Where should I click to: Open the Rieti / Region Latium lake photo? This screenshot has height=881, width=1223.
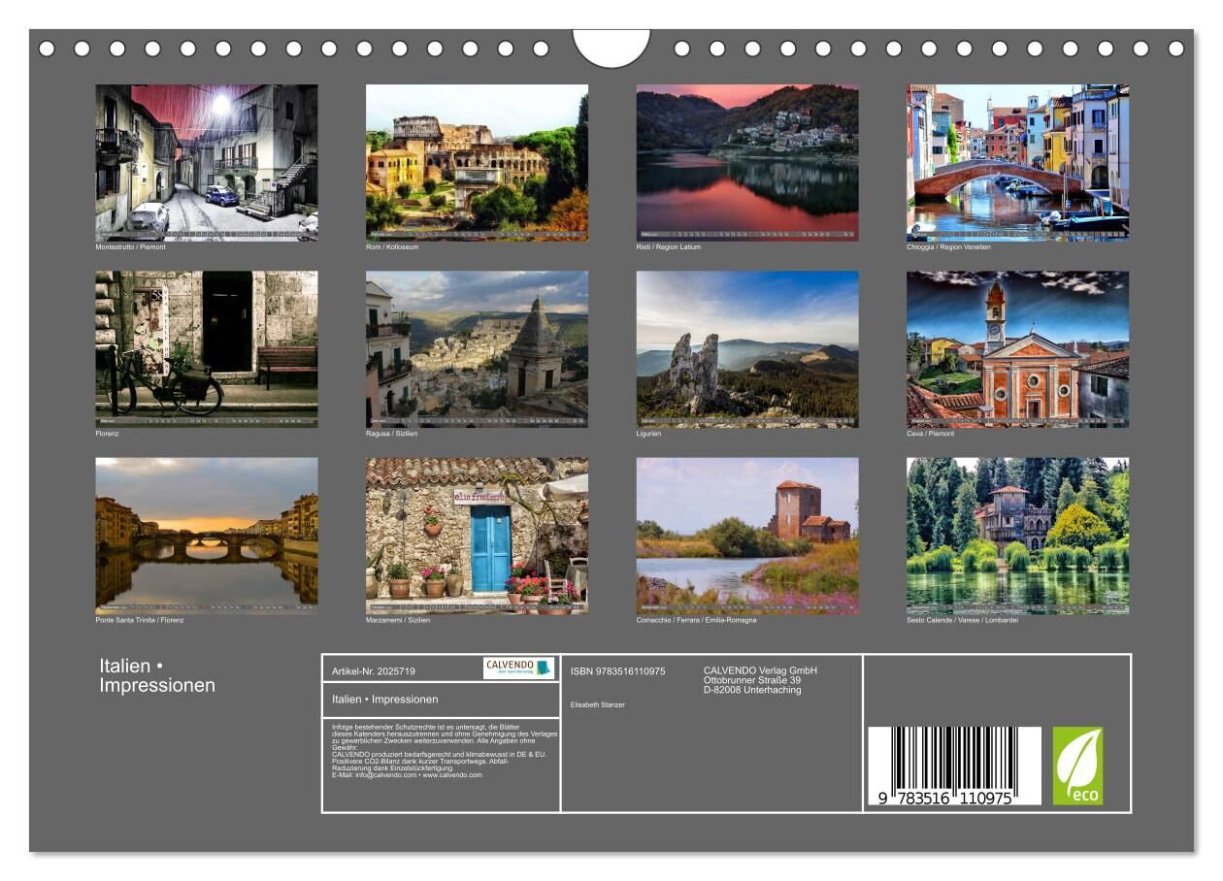tap(746, 162)
